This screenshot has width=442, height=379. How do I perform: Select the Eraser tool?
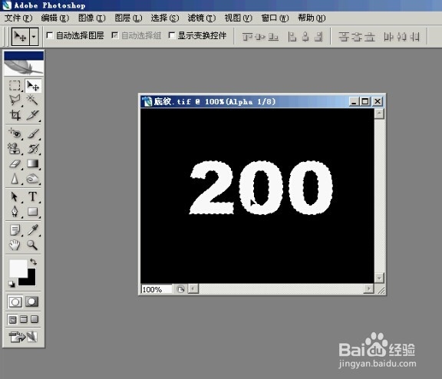click(15, 163)
